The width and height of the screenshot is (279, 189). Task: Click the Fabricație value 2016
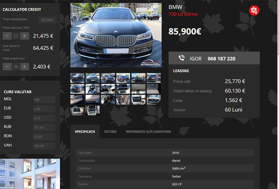[x=175, y=153]
